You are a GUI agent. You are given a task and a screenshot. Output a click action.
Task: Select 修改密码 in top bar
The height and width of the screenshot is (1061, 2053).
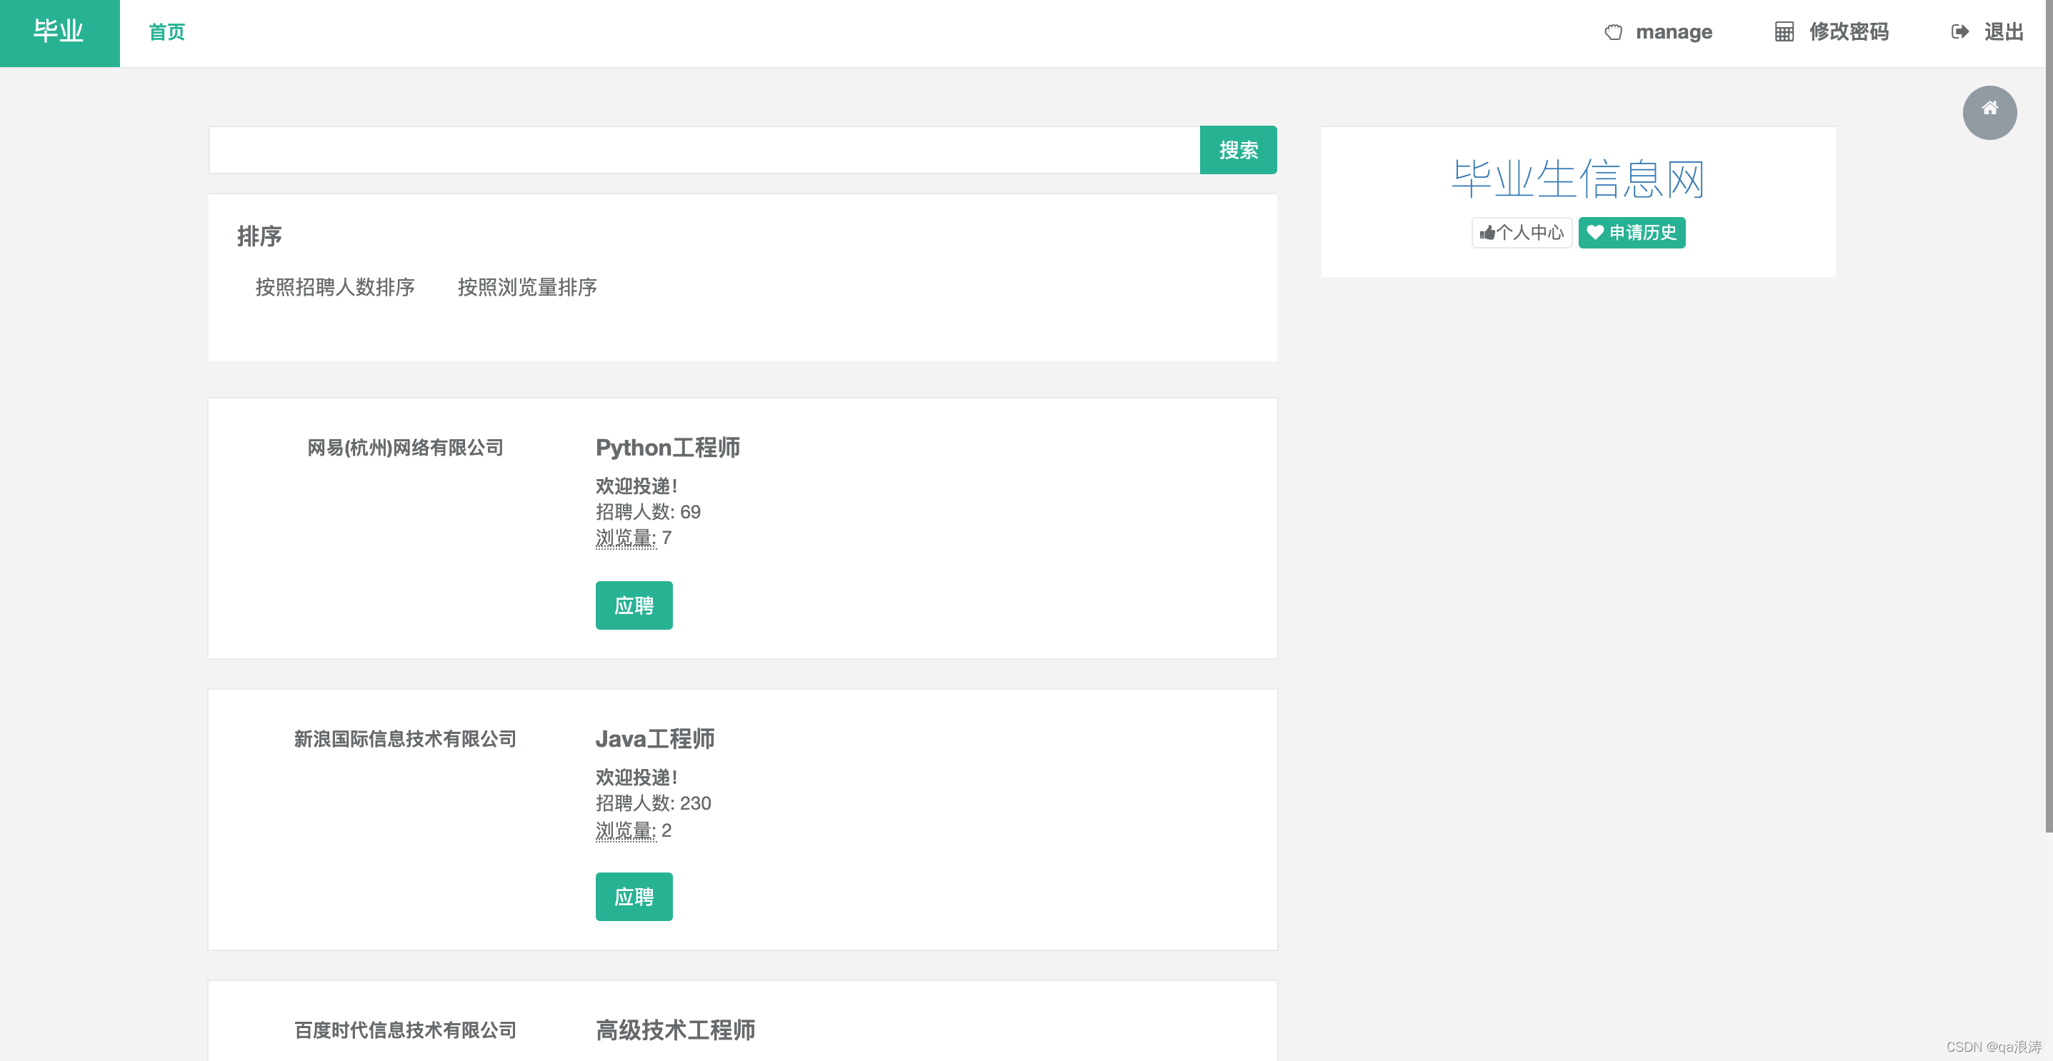click(1848, 32)
